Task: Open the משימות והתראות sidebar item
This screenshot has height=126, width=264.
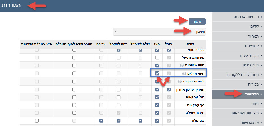Action: pyautogui.click(x=238, y=113)
